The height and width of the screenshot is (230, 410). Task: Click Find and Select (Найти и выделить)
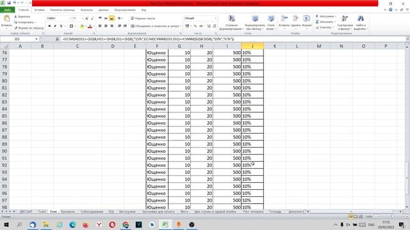pos(361,23)
